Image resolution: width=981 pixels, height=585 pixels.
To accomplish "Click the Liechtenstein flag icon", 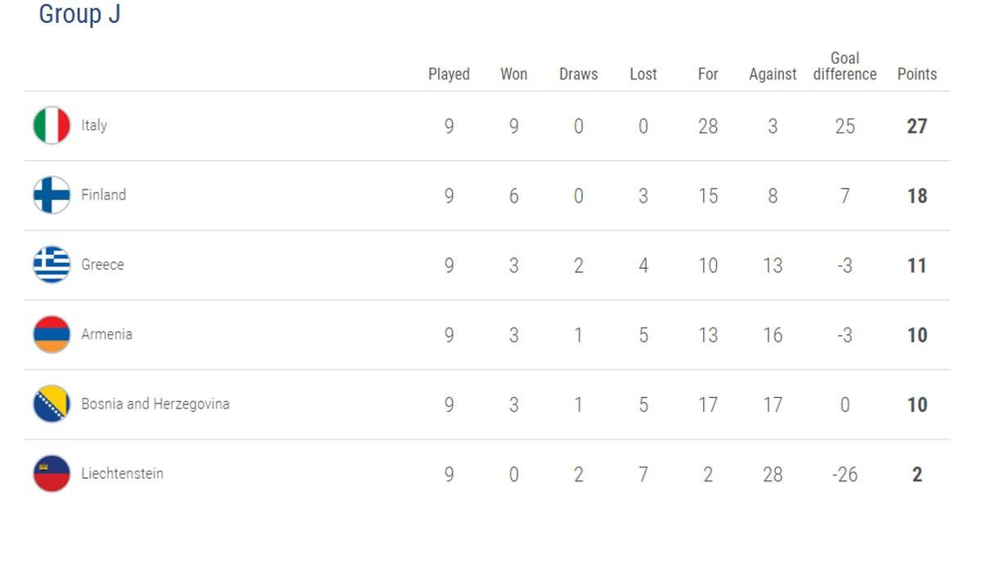I will pos(52,473).
